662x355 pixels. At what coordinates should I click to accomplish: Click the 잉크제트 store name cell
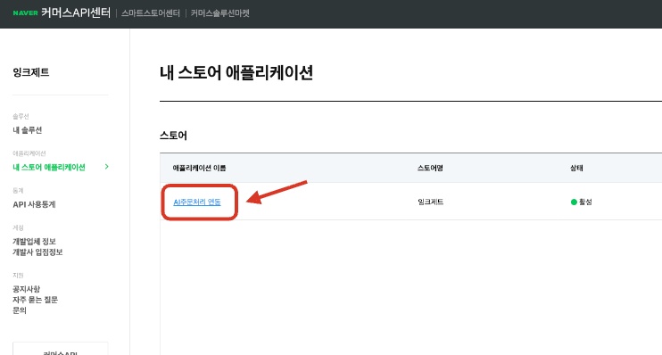pyautogui.click(x=430, y=202)
